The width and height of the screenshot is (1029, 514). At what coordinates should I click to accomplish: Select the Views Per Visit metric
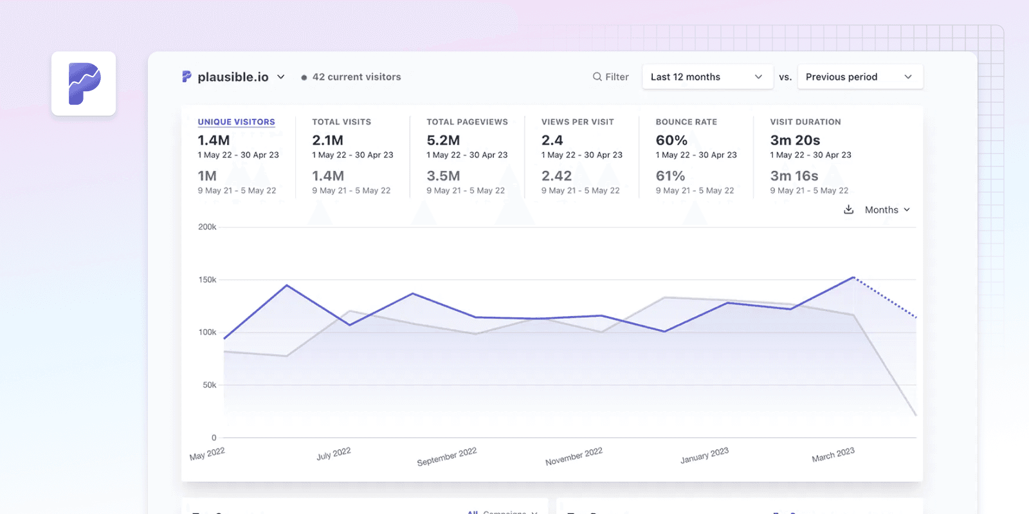tap(578, 122)
